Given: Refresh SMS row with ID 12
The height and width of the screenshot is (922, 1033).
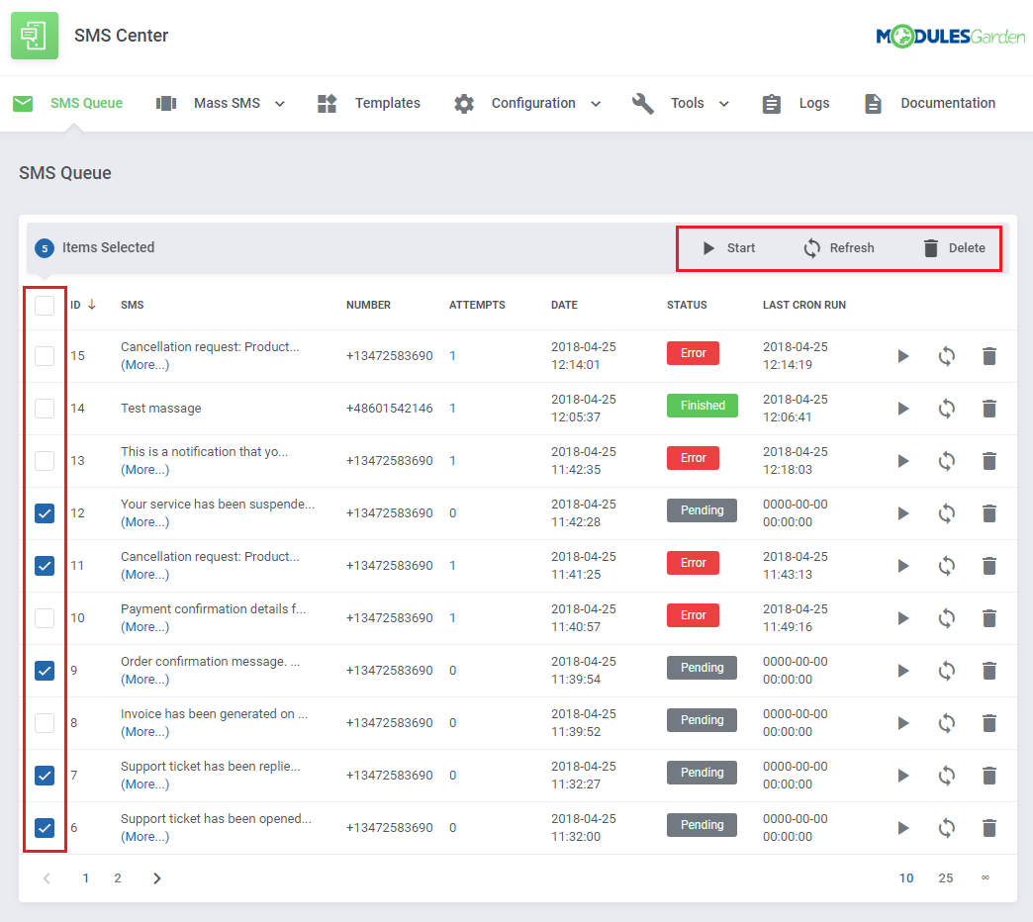Looking at the screenshot, I should pyautogui.click(x=947, y=513).
